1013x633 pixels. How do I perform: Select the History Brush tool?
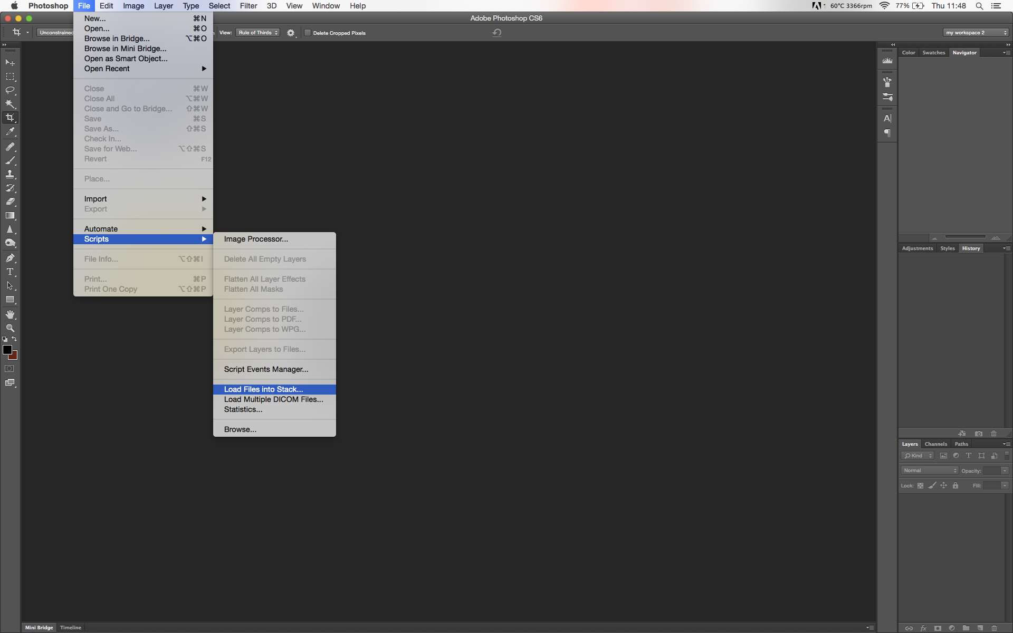10,188
